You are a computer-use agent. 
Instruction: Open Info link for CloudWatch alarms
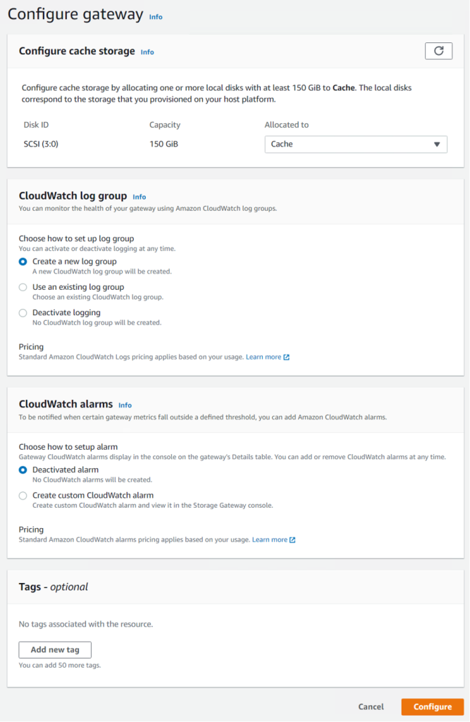pyautogui.click(x=125, y=405)
